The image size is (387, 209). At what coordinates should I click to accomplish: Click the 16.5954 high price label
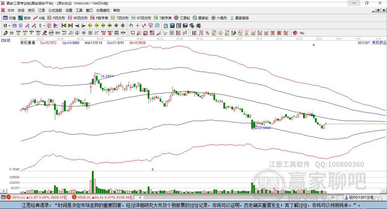pos(107,76)
